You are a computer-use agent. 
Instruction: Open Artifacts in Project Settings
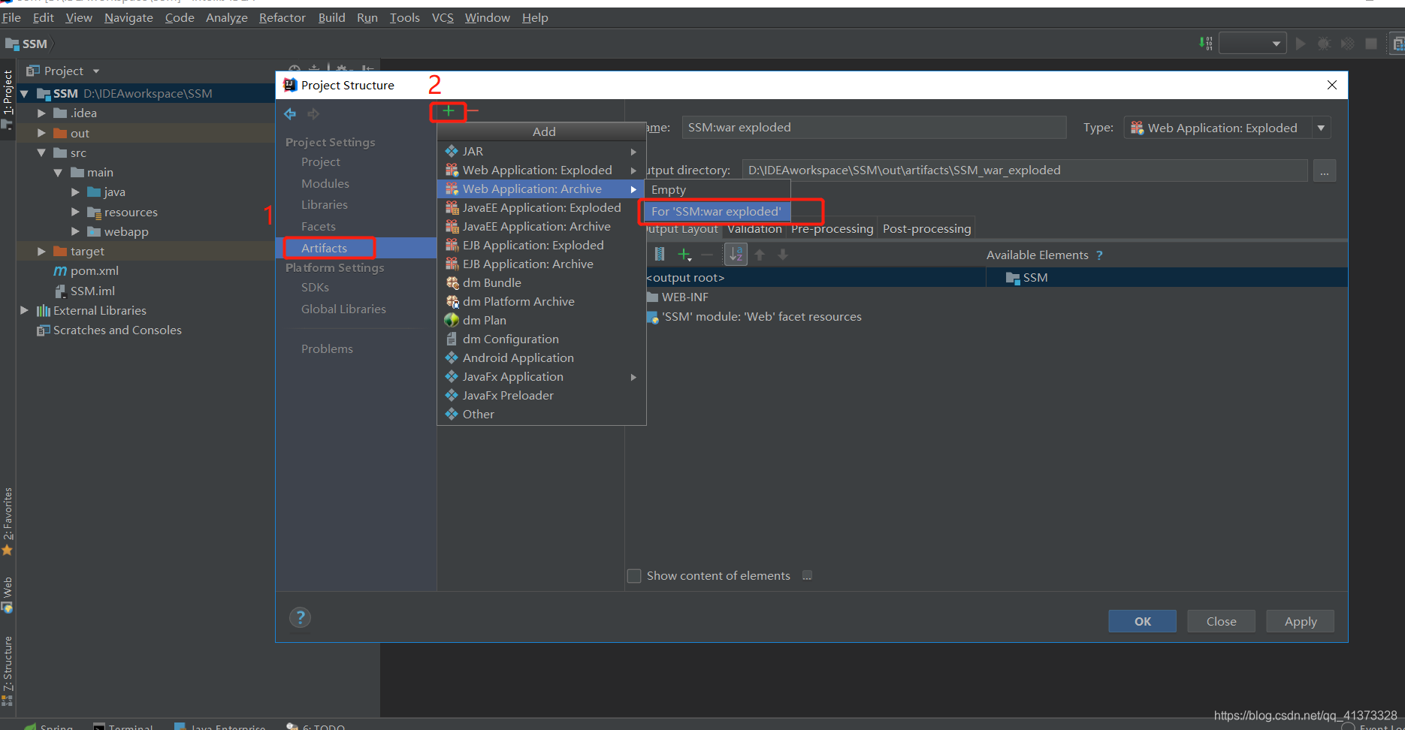pyautogui.click(x=324, y=248)
